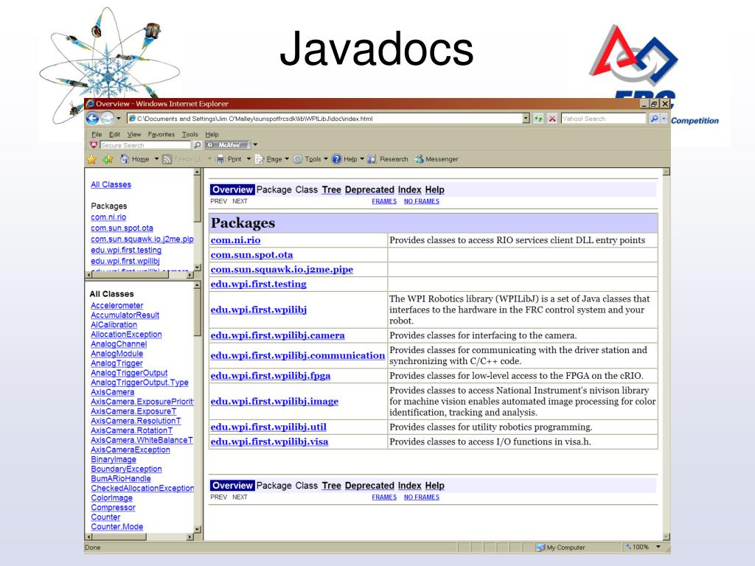The image size is (755, 566).
Task: Select the top Tree navigation tab
Action: coord(331,189)
